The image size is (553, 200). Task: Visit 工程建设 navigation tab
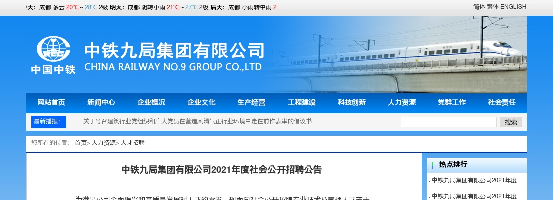[x=302, y=102]
